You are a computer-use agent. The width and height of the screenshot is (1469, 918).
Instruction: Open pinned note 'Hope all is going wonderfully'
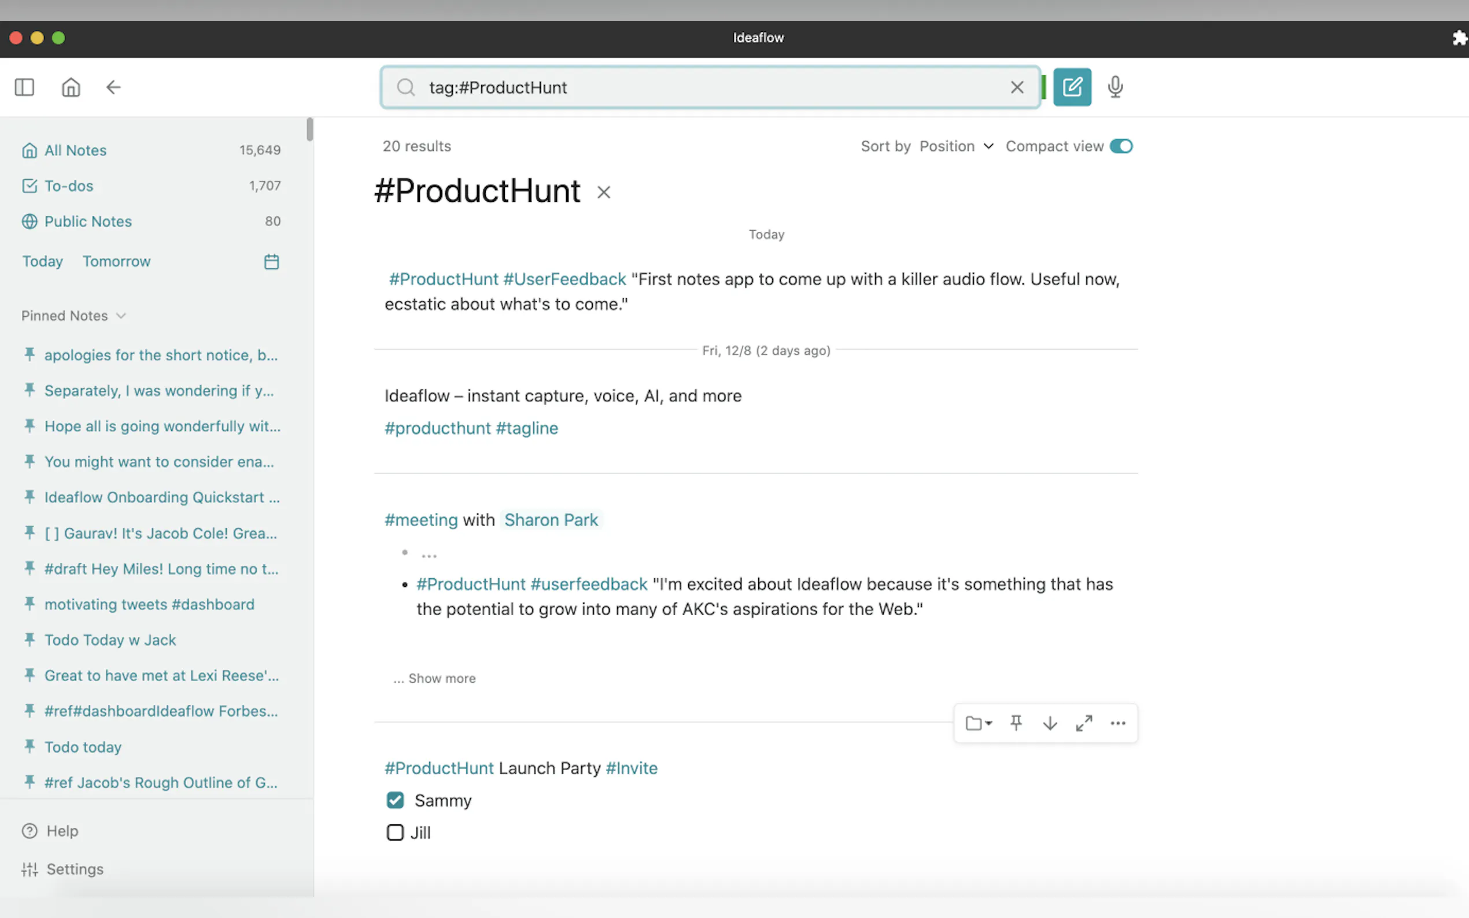click(x=163, y=426)
